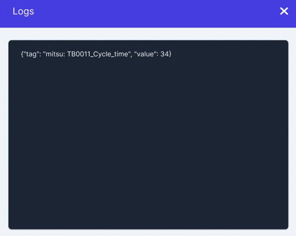Screen dimensions: 296x236
Task: Click the empty console area right of log text
Action: pyautogui.click(x=232, y=54)
